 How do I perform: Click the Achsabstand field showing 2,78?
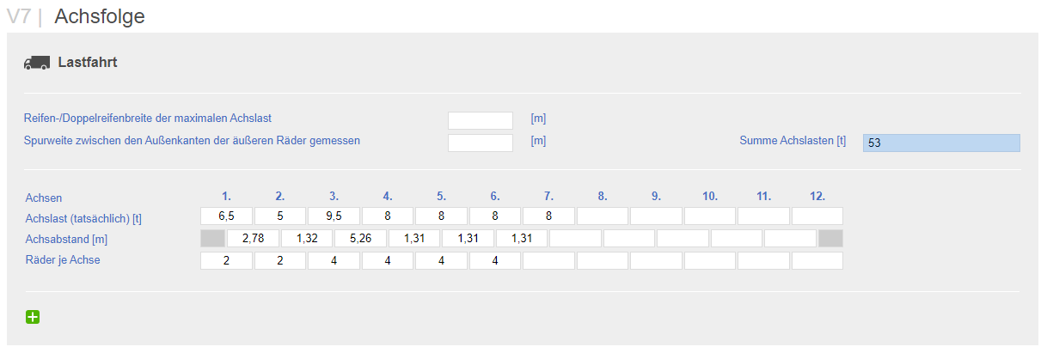tap(254, 238)
